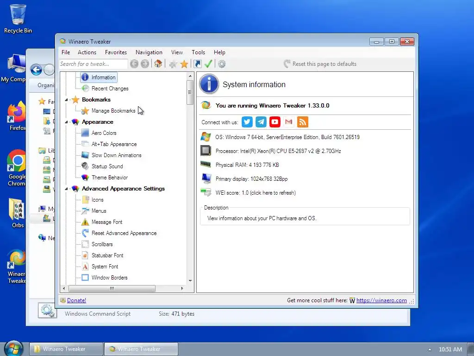Click the Processor info line
The image size is (474, 356).
(278, 151)
